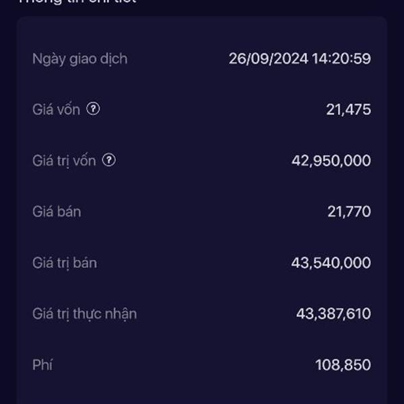
Task: Select the Ngày giao dịch label
Action: (80, 59)
